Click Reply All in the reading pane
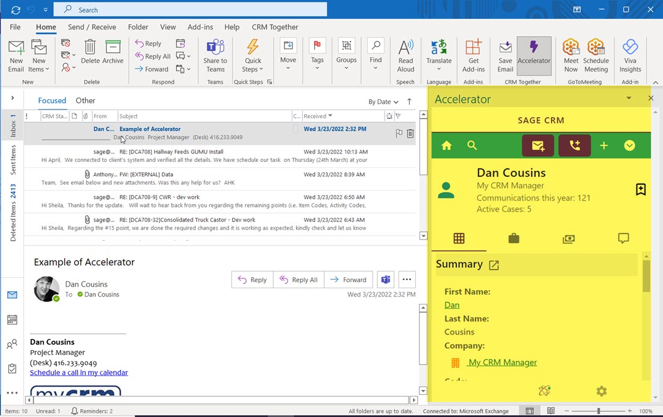The image size is (663, 417). click(x=298, y=279)
